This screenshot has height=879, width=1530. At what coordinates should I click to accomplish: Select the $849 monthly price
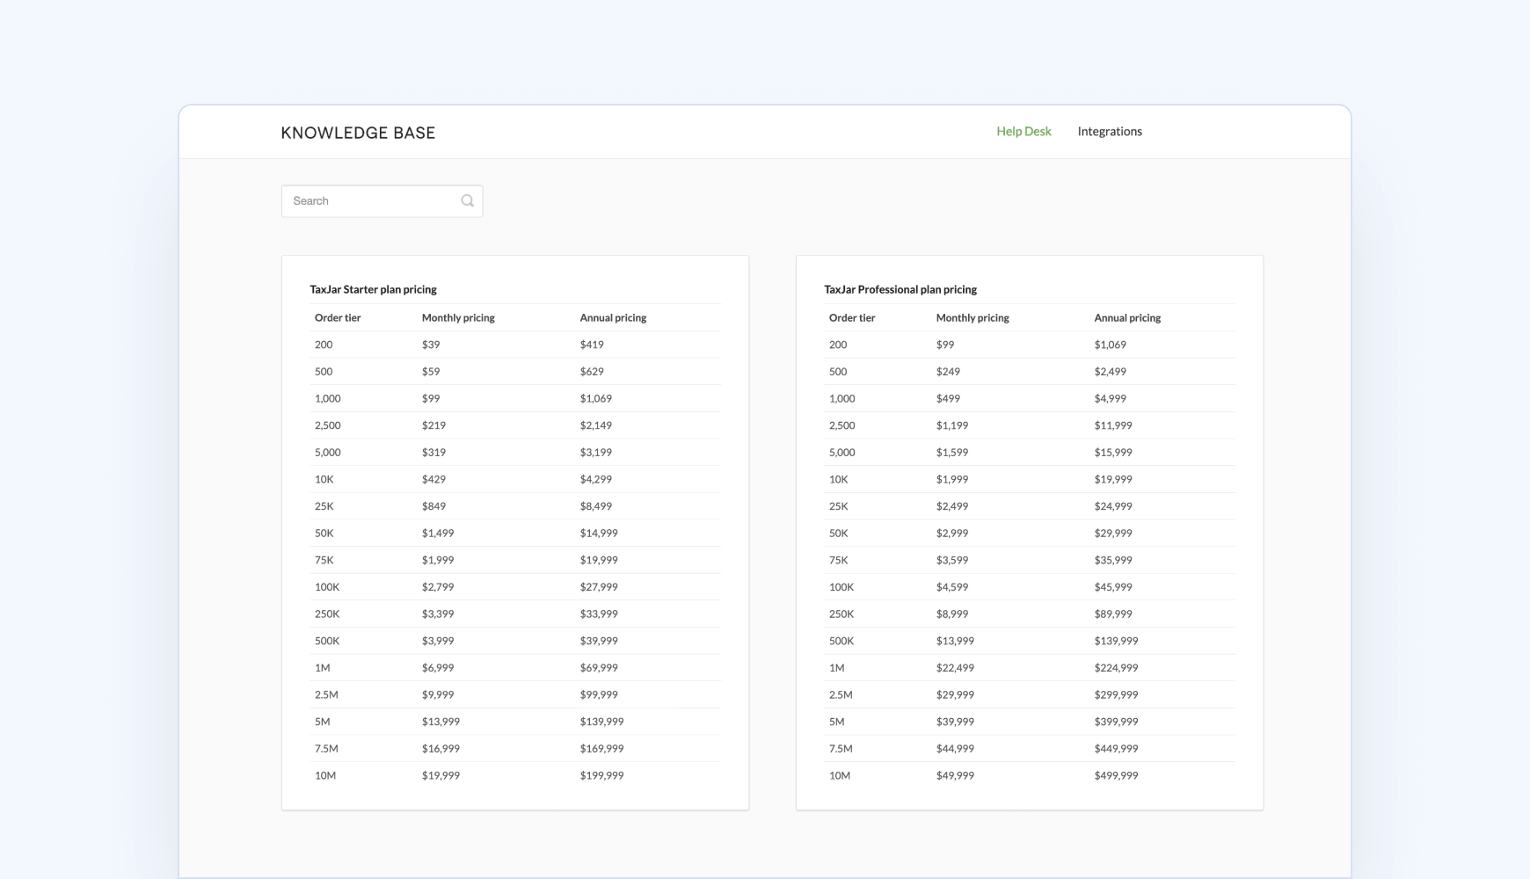click(x=433, y=506)
